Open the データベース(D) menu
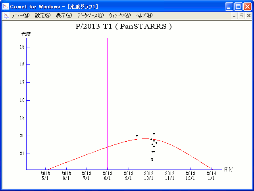This screenshot has width=254, height=191. tap(90, 16)
